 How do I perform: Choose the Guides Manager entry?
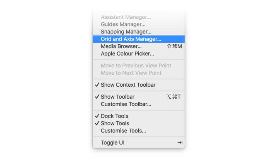139,24
